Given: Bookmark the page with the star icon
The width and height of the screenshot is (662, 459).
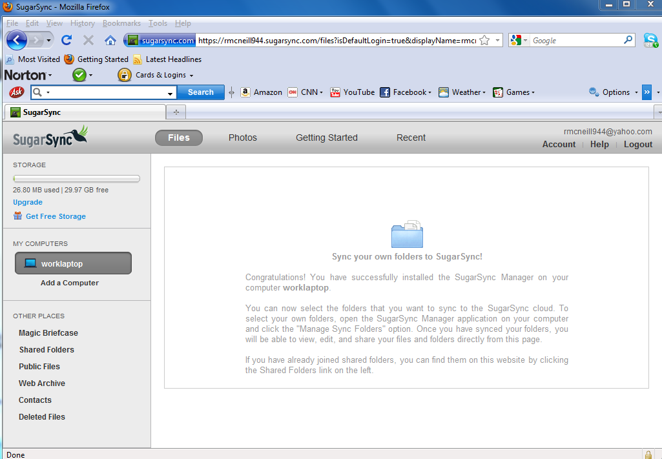Looking at the screenshot, I should tap(484, 41).
